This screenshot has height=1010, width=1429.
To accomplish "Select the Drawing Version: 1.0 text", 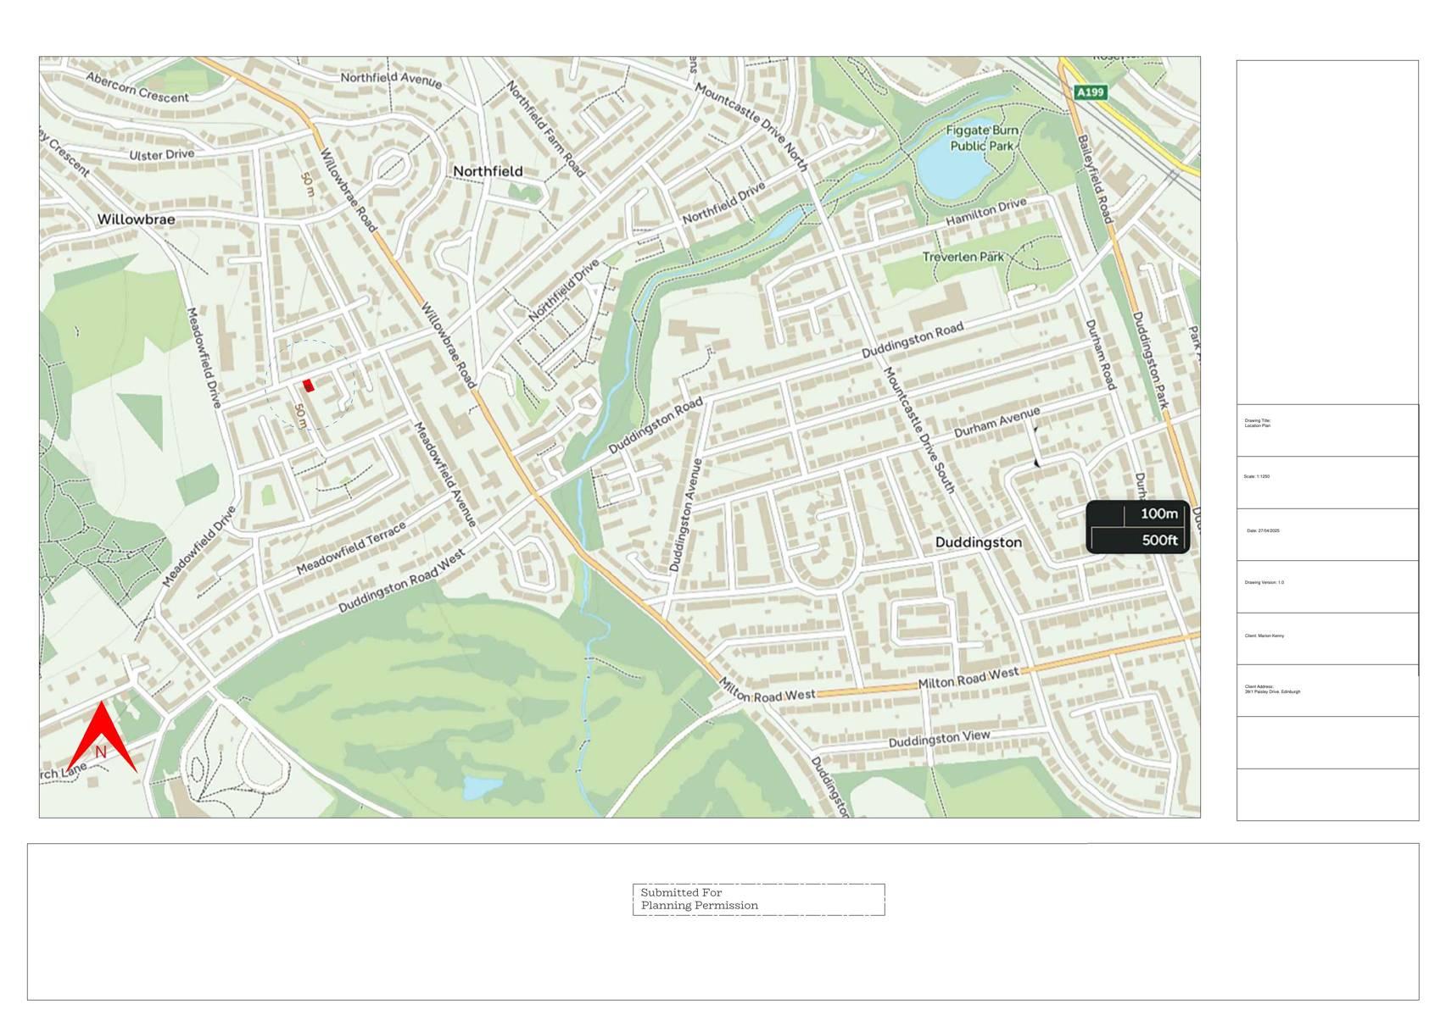I will [1264, 582].
